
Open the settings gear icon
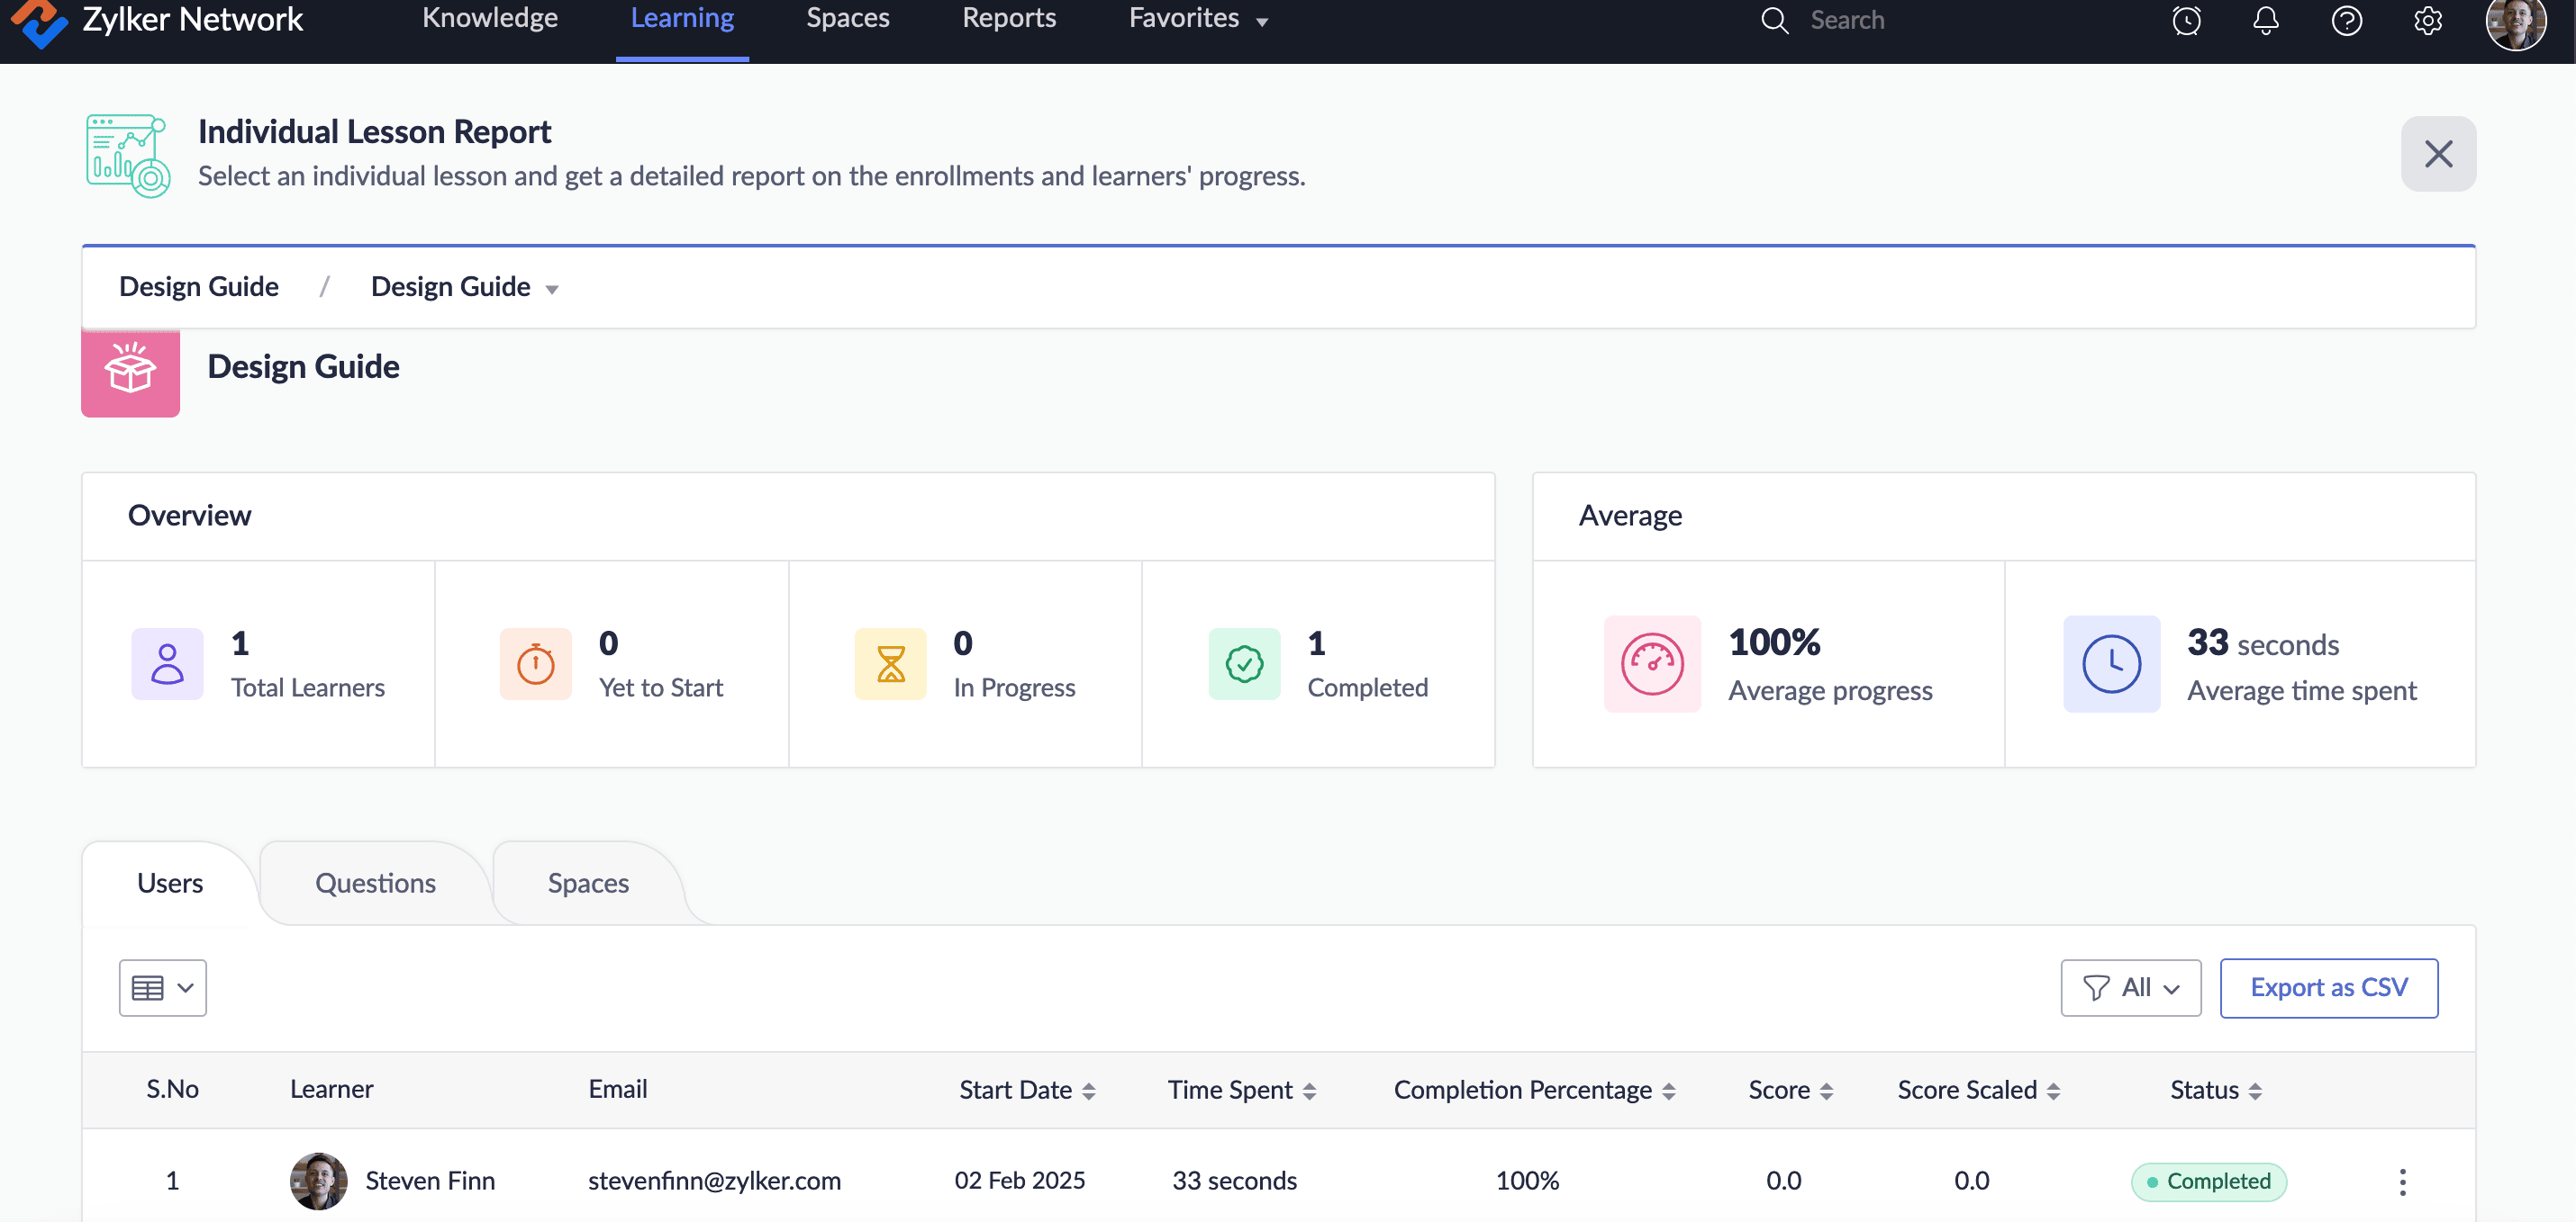[2427, 20]
